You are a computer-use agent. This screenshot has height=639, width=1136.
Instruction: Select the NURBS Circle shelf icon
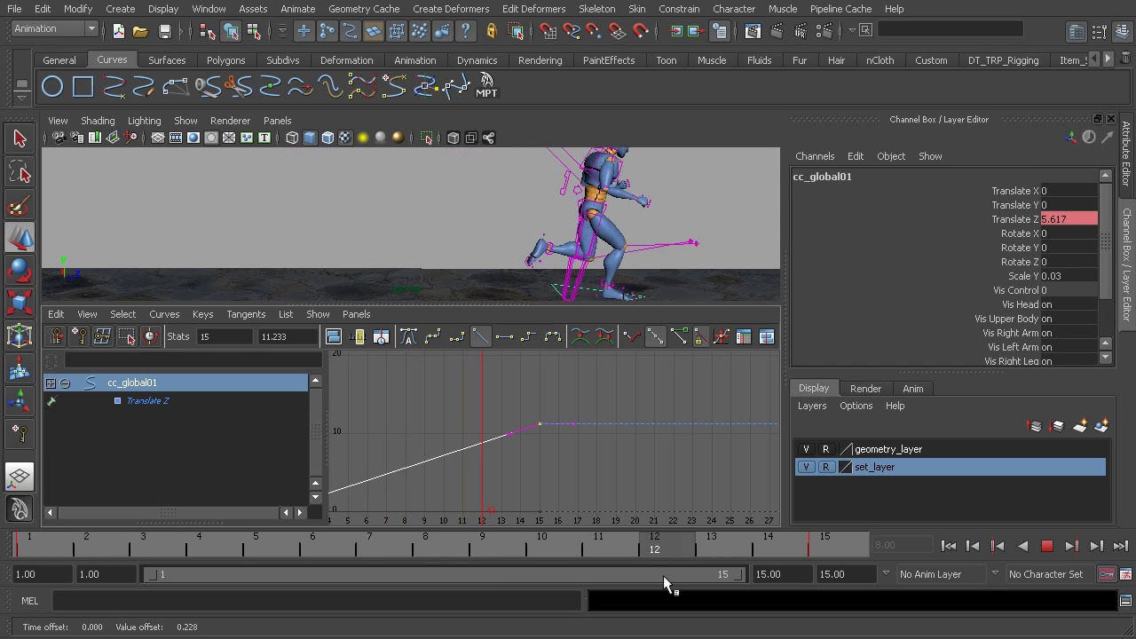coord(52,87)
